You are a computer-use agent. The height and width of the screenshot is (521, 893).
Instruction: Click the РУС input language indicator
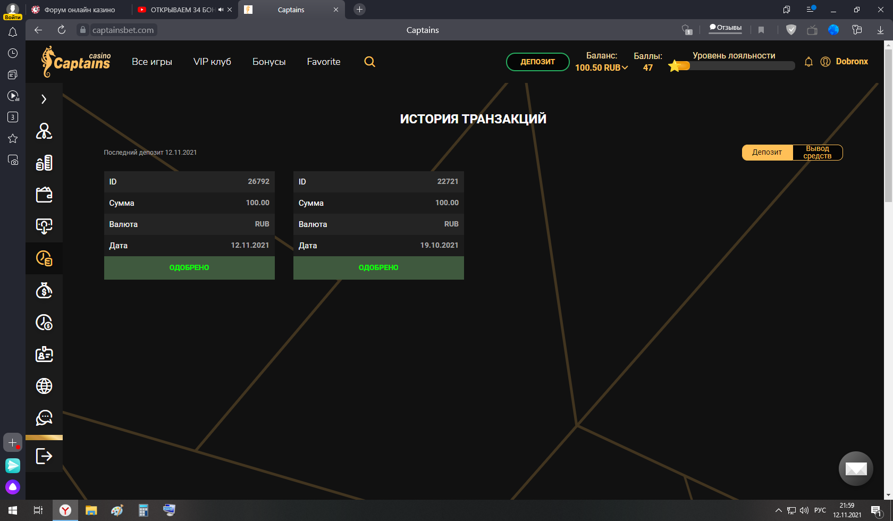pyautogui.click(x=820, y=510)
